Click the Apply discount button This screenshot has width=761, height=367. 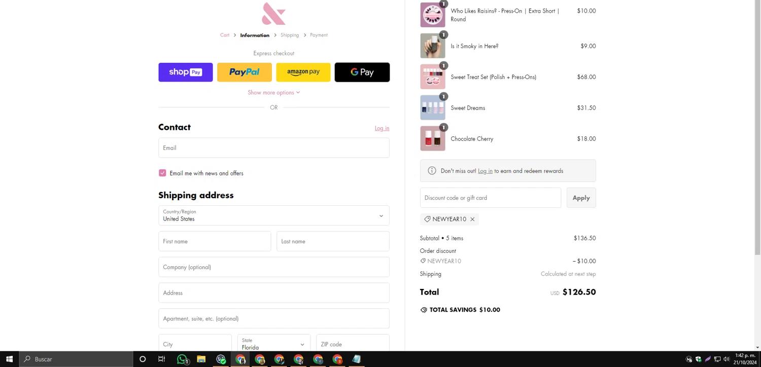pyautogui.click(x=581, y=198)
